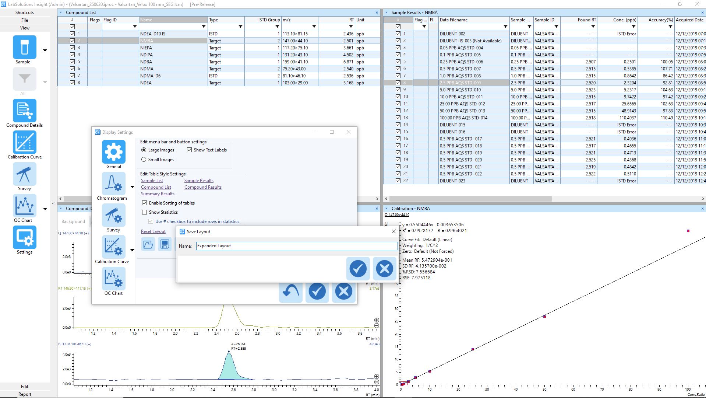
Task: Open the Sample Results table style link
Action: click(199, 181)
